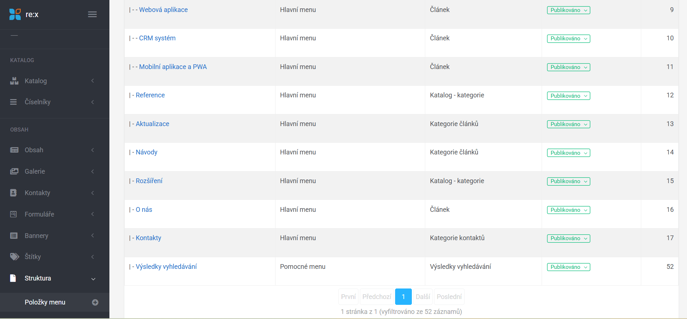The height and width of the screenshot is (319, 687).
Task: Click the Číselníky list icon
Action: (x=13, y=102)
